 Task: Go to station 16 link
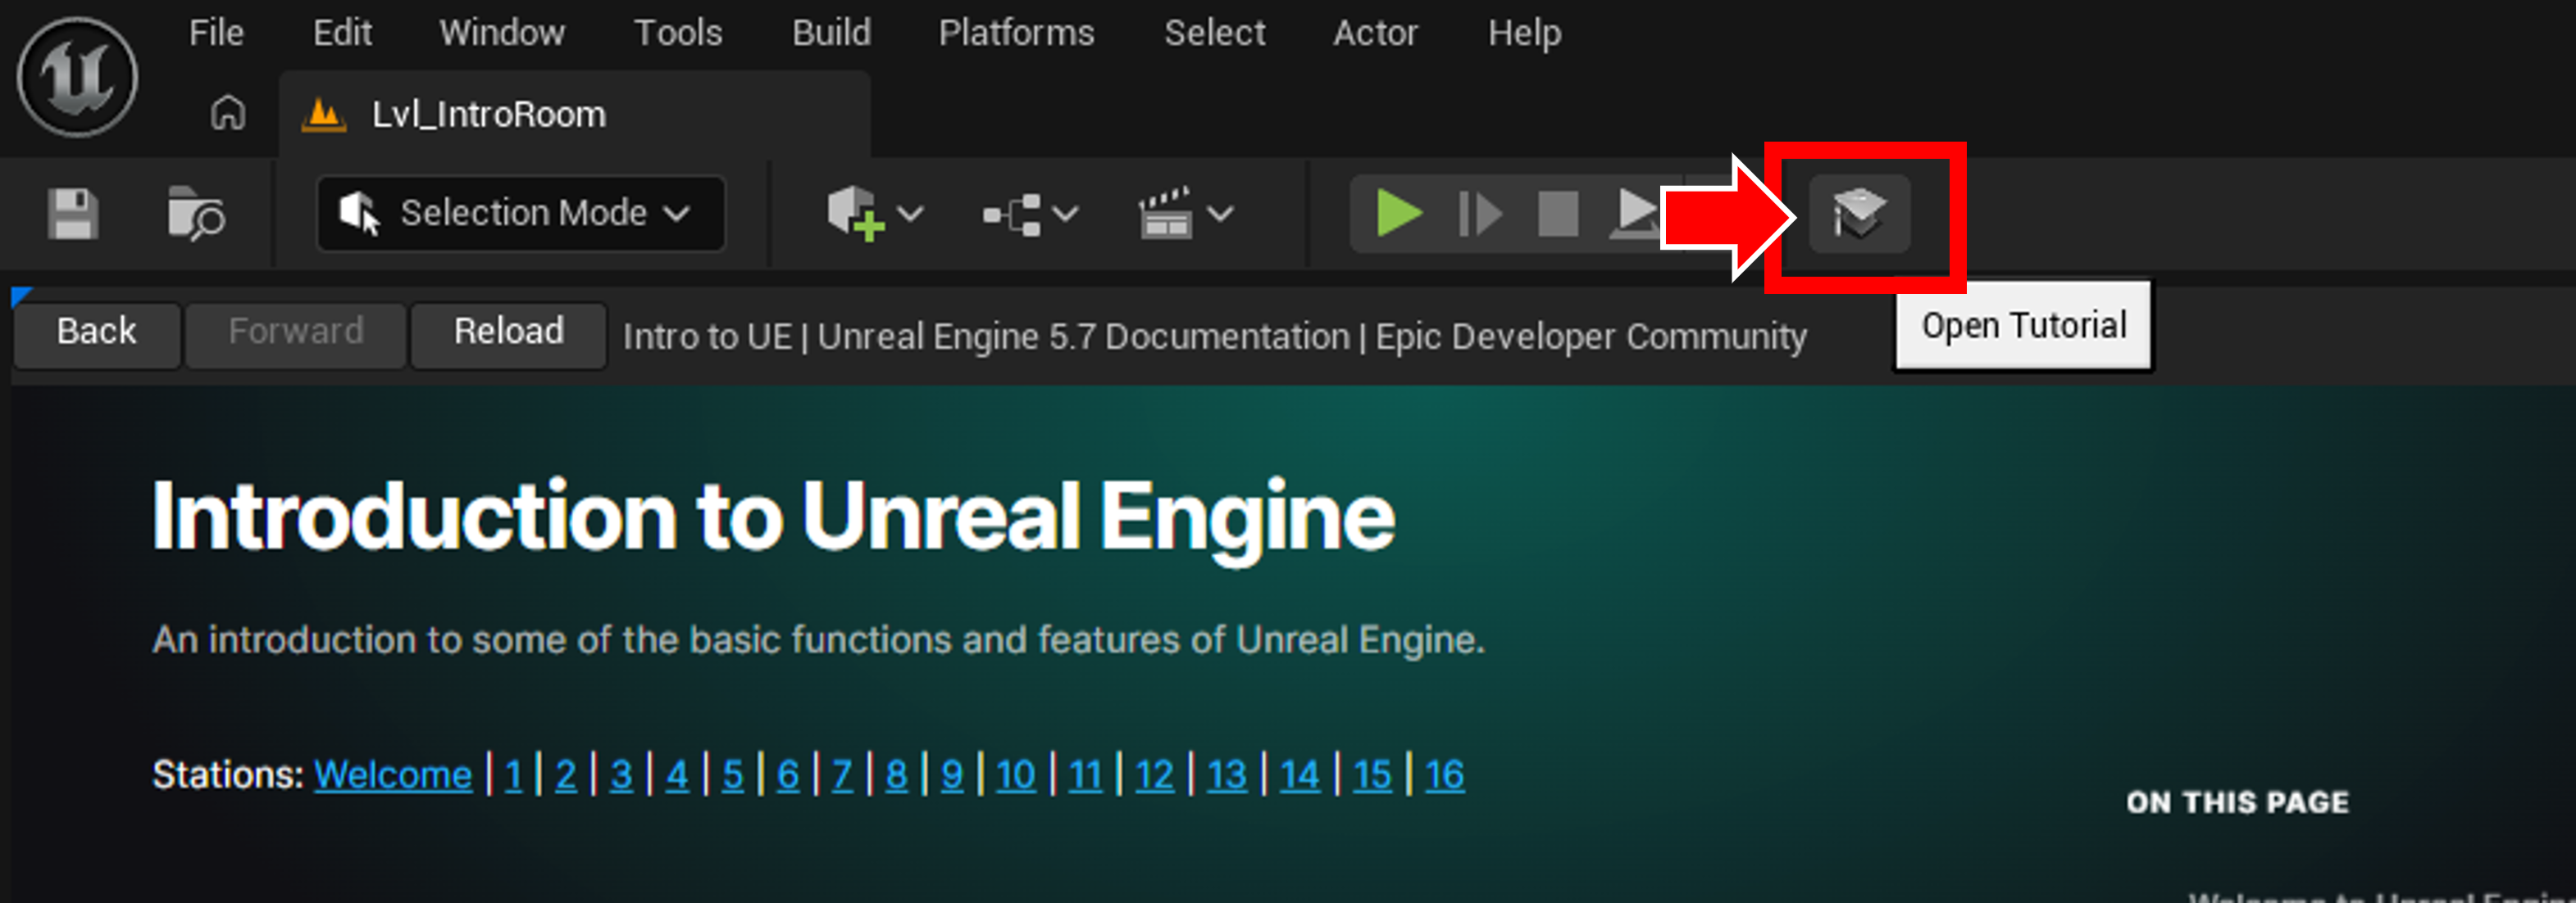tap(1443, 774)
